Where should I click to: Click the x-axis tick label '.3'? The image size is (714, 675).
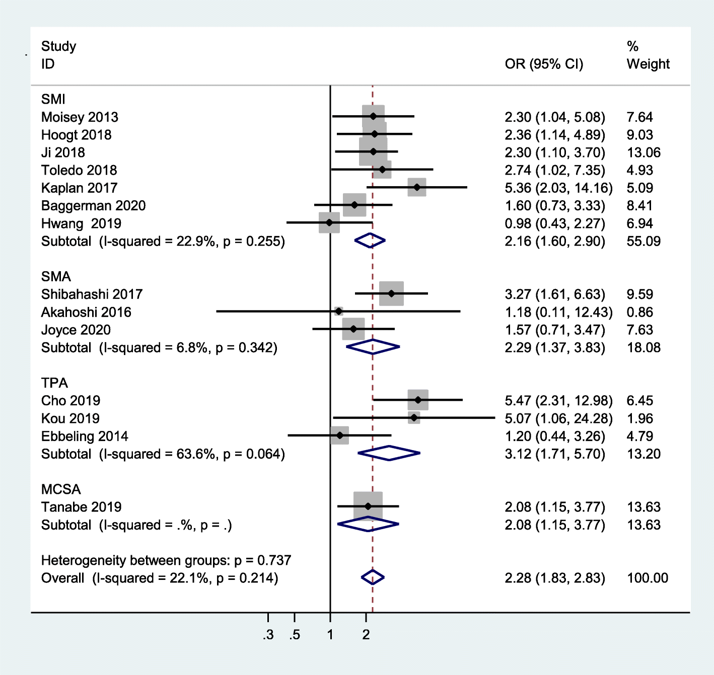click(268, 635)
